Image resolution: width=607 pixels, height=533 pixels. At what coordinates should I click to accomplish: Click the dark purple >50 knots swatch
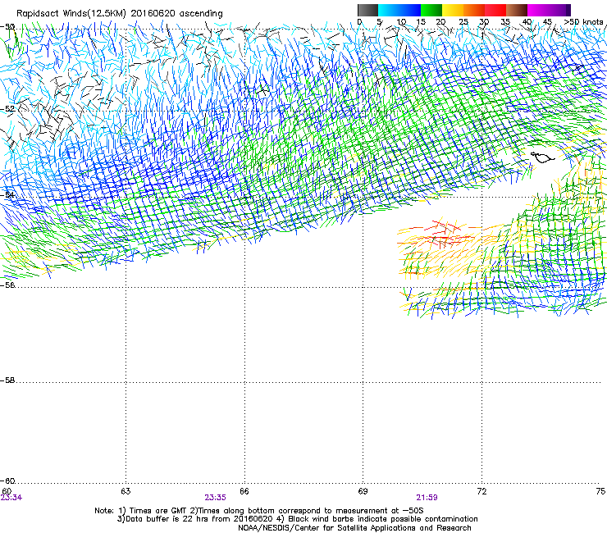tap(567, 10)
